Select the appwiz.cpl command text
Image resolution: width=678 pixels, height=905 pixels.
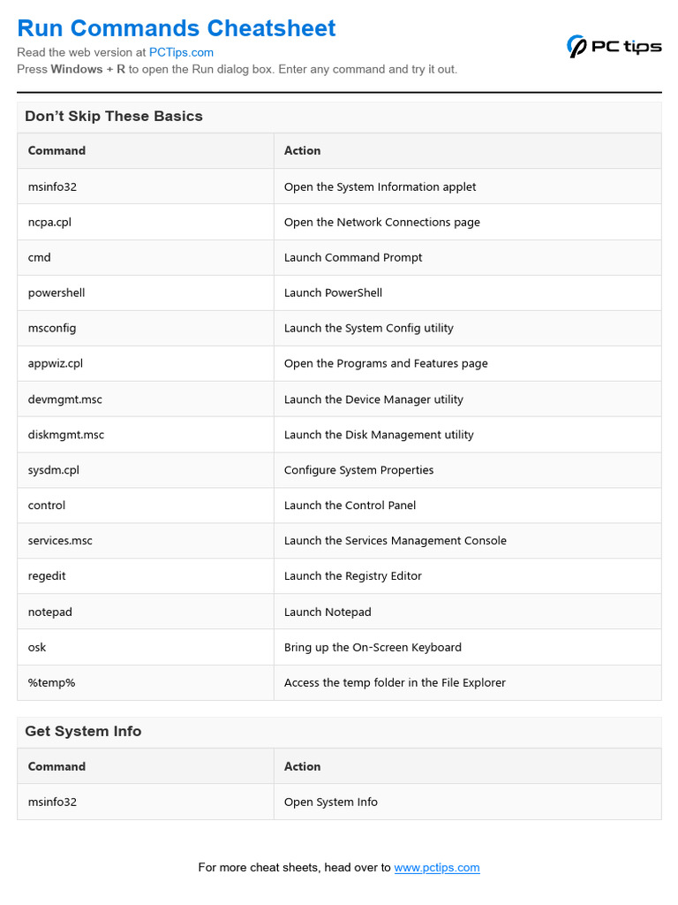pyautogui.click(x=56, y=364)
